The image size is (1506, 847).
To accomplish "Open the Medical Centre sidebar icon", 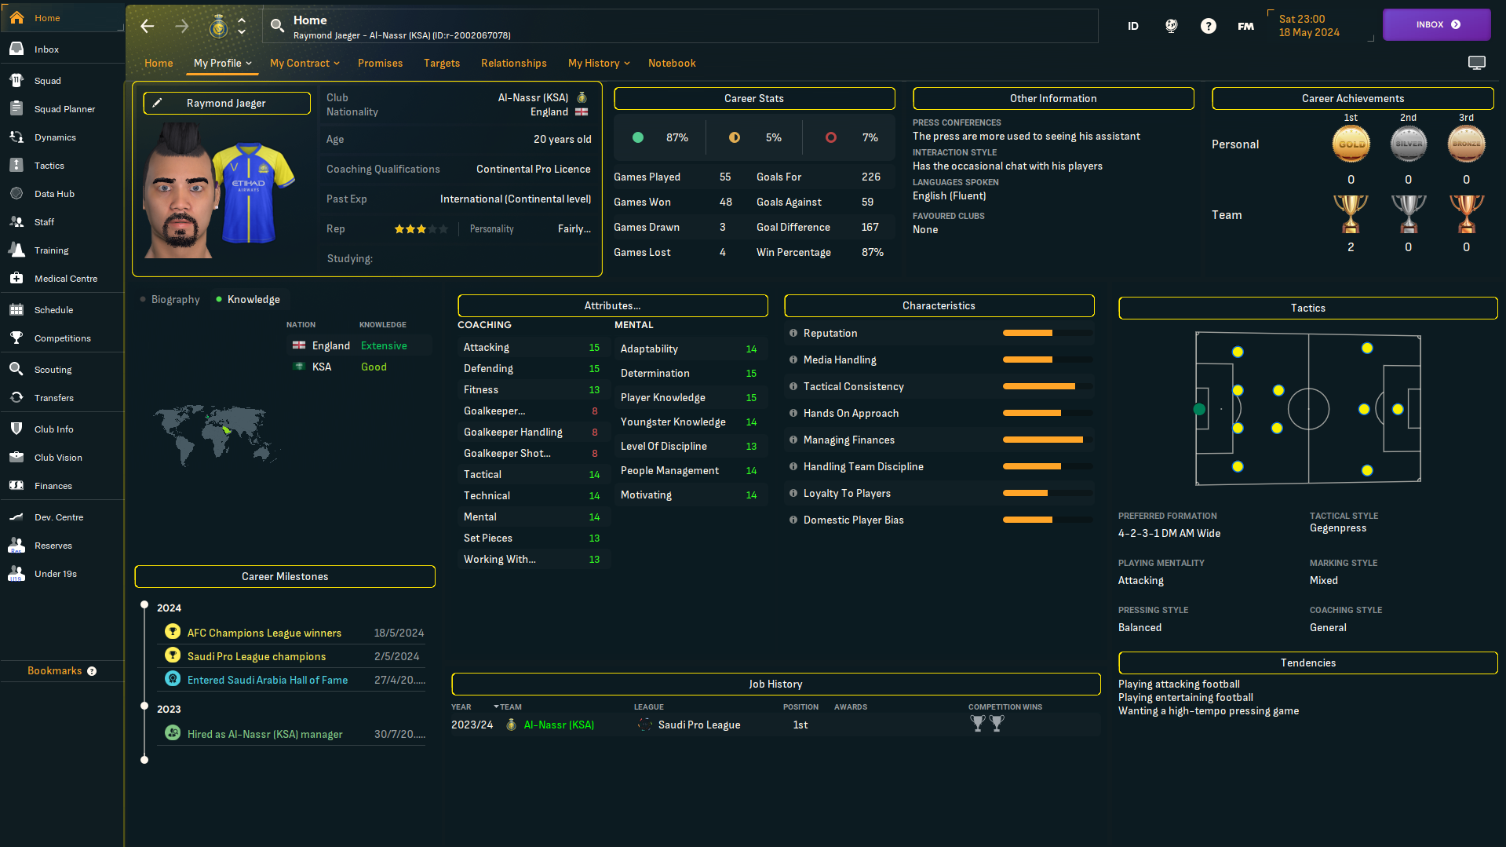I will click(x=16, y=278).
